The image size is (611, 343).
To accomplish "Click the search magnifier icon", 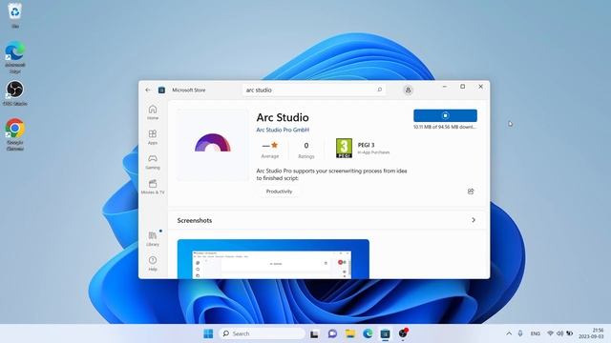I will pyautogui.click(x=380, y=90).
